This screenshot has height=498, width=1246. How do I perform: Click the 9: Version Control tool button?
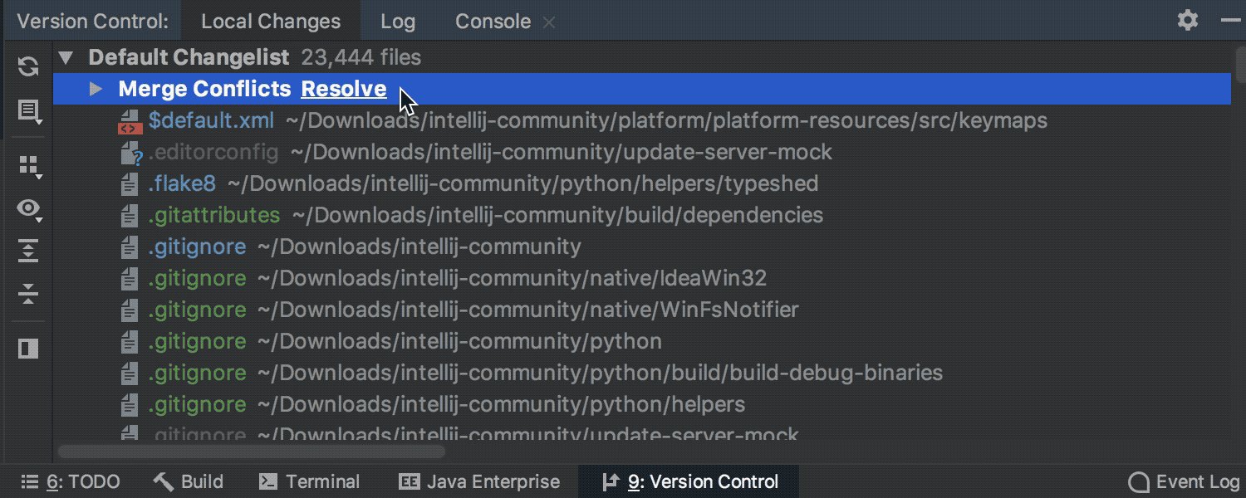(689, 481)
